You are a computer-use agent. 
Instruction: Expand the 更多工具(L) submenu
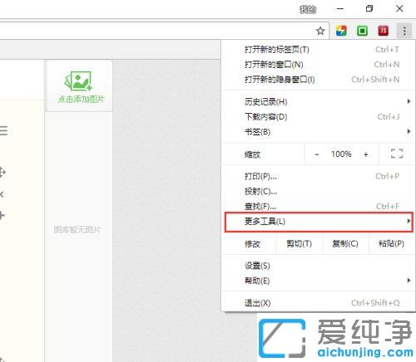pyautogui.click(x=319, y=222)
